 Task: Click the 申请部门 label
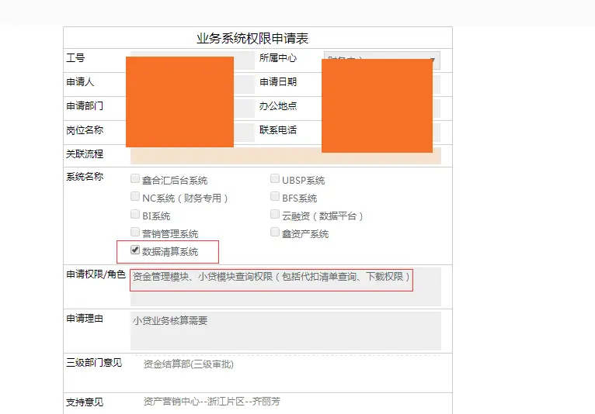tap(85, 105)
